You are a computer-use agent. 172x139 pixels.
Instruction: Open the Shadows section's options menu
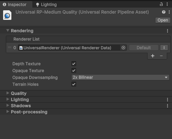168,106
